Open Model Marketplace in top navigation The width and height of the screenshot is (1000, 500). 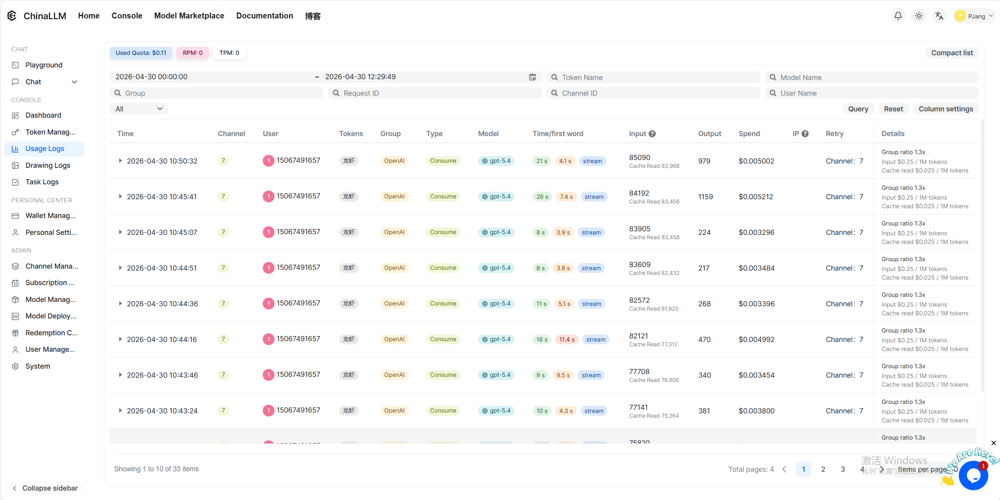click(x=189, y=16)
